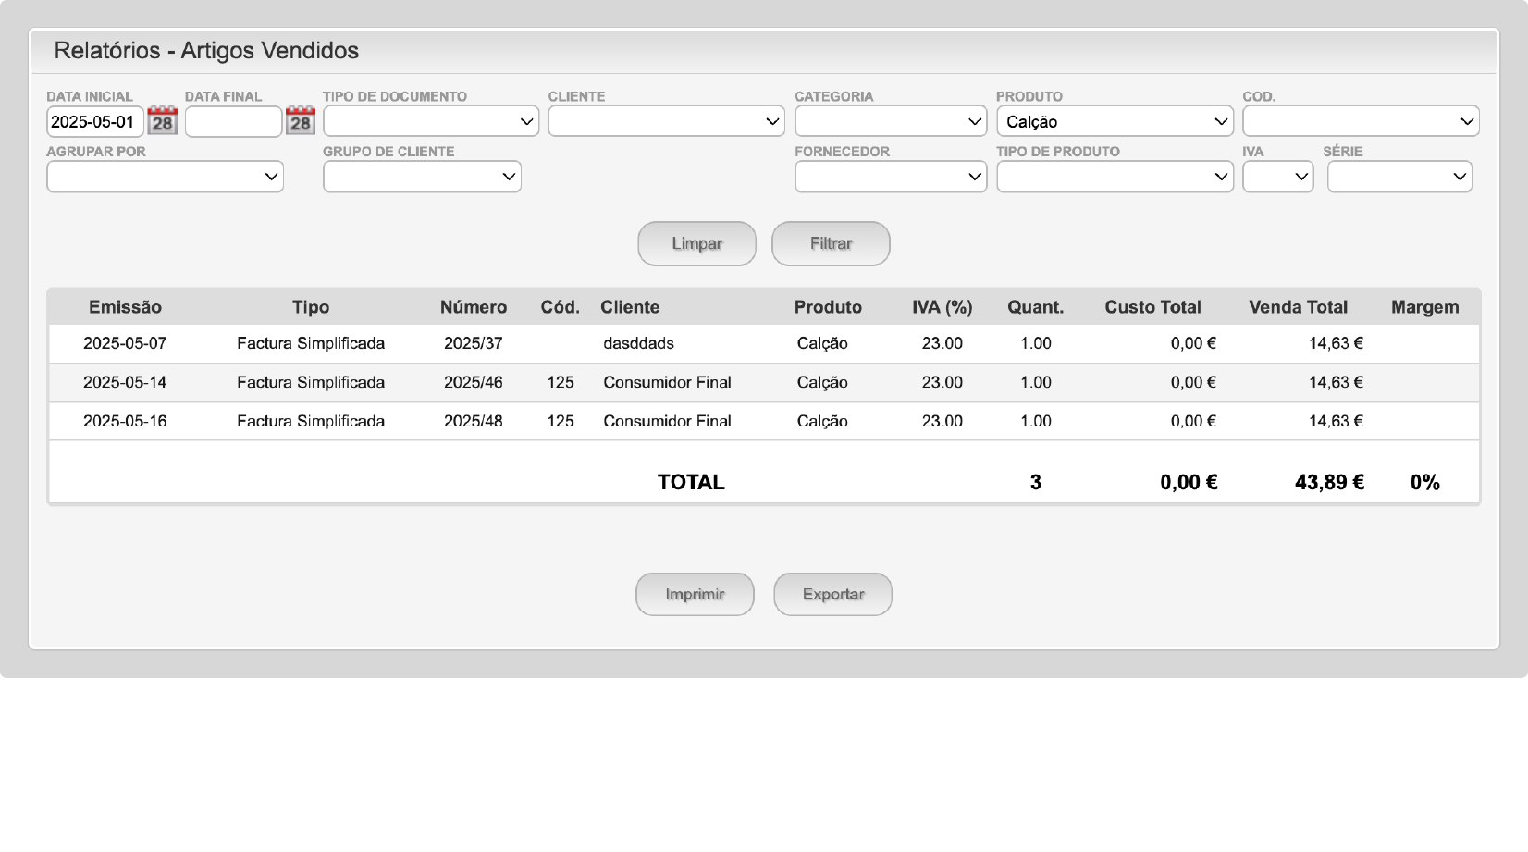Open the Cliente dropdown list
Viewport: 1528px width, 852px height.
coord(666,121)
